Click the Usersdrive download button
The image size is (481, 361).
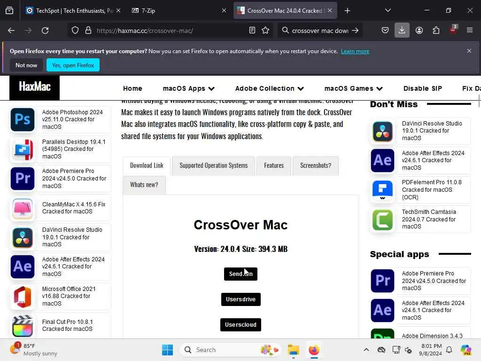pos(241,299)
